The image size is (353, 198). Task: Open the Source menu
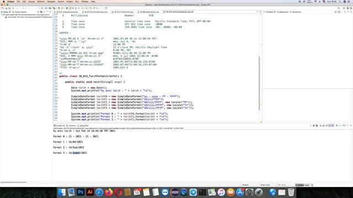click(x=31, y=1)
